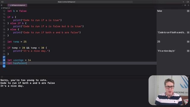Open the editor options icon beside the tab bar
This screenshot has height=107, width=190.
click(x=185, y=5)
